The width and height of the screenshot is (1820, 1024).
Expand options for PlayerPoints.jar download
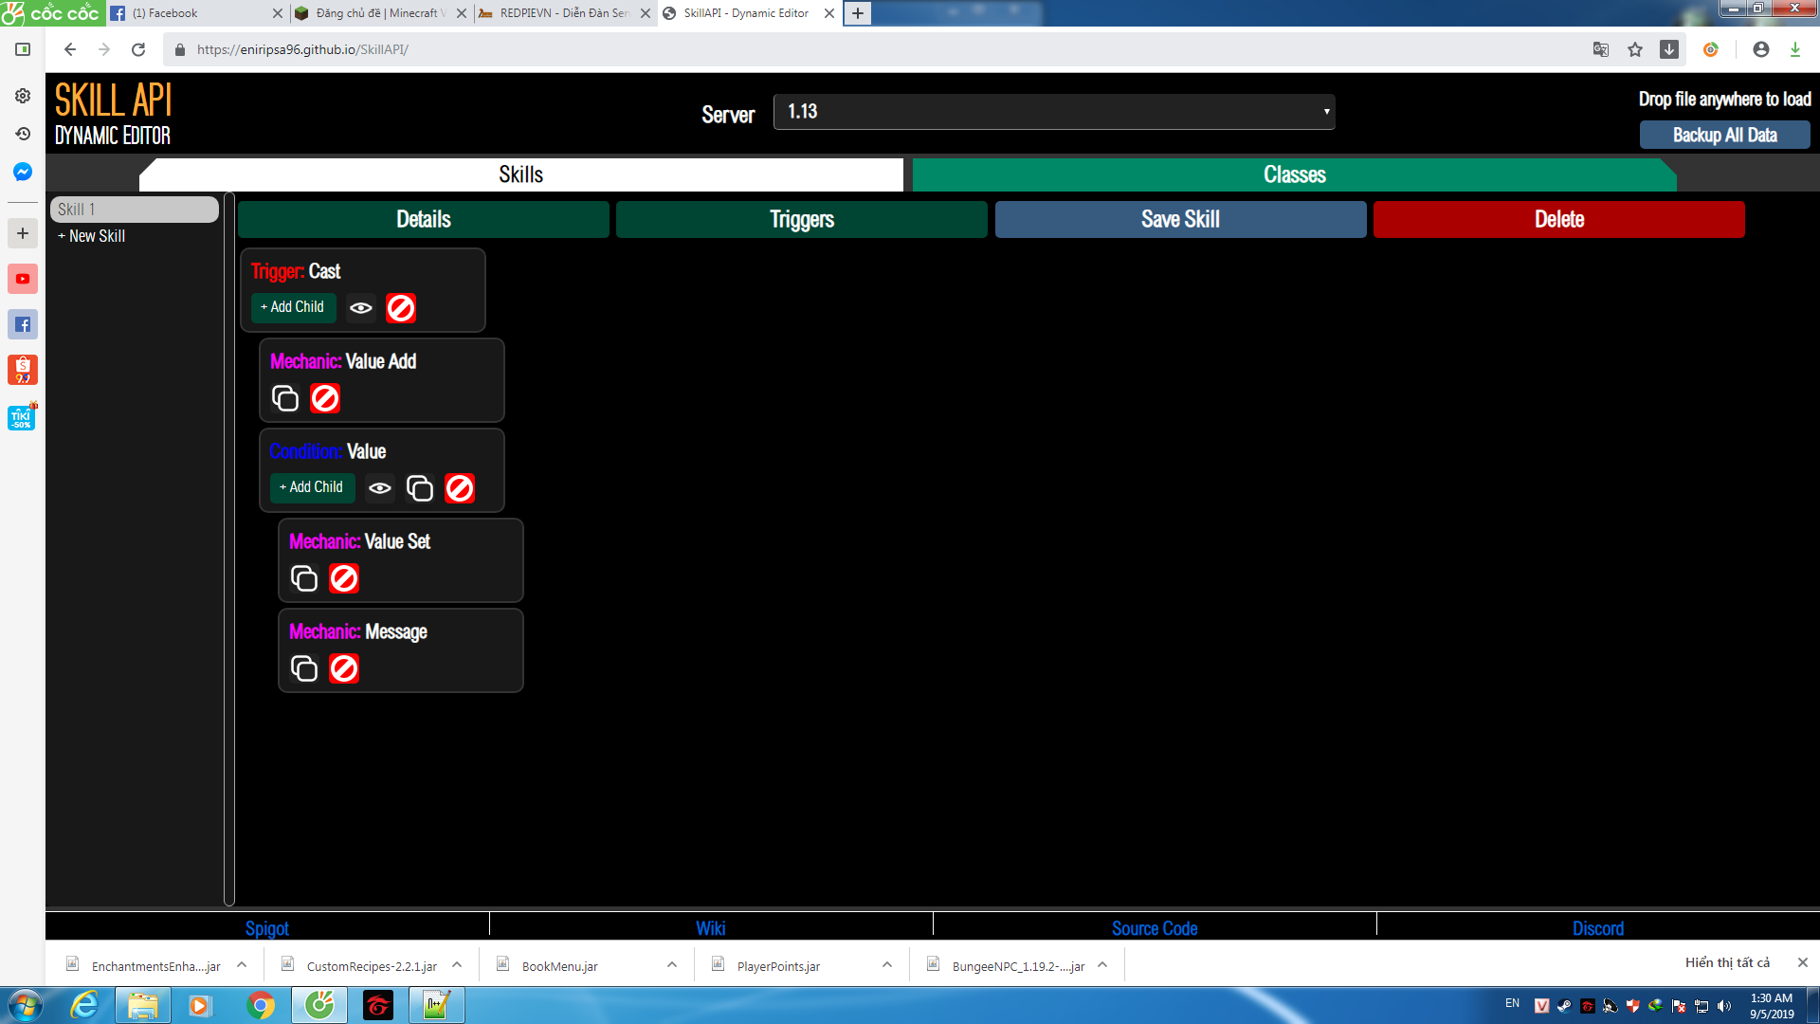tap(887, 965)
